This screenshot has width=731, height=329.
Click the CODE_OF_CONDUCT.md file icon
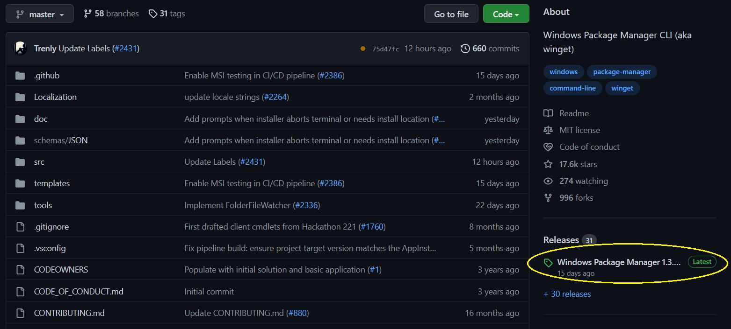click(x=20, y=292)
